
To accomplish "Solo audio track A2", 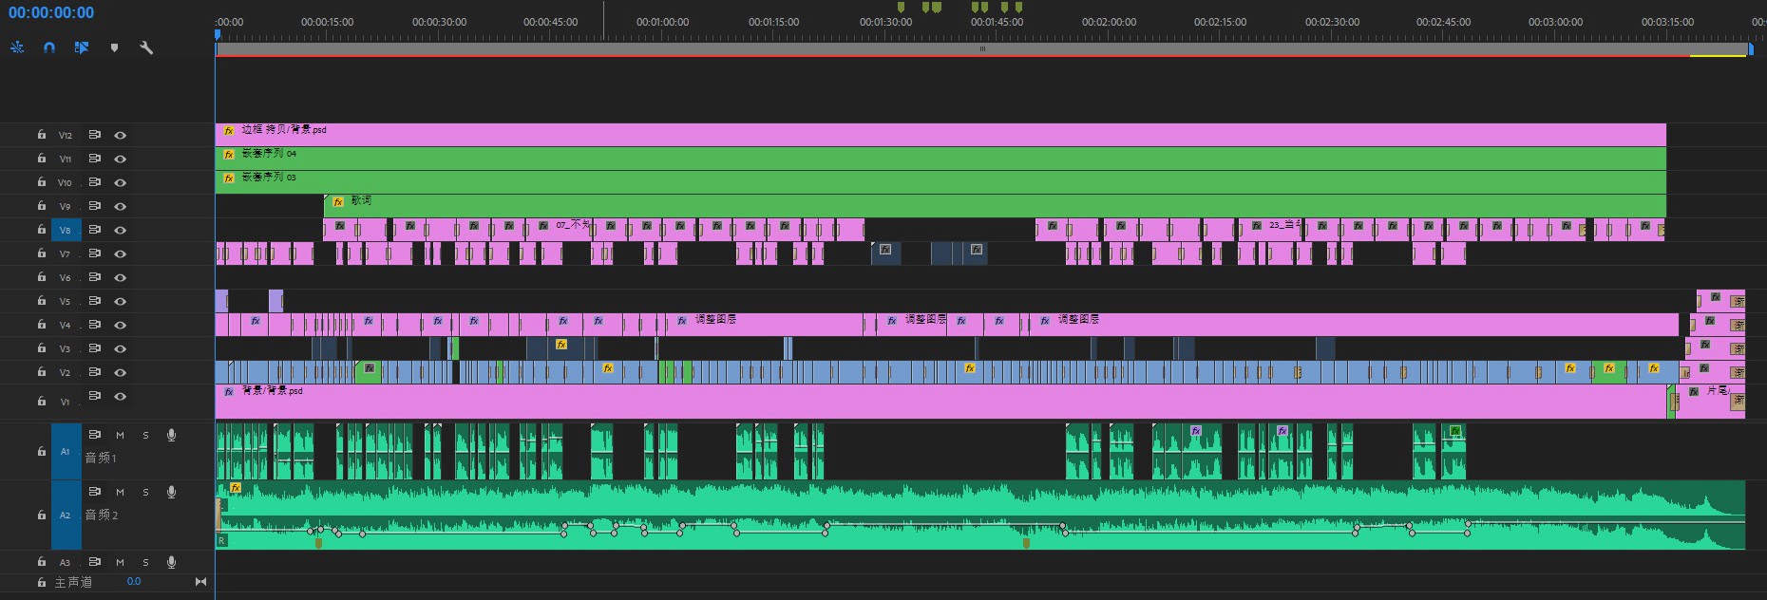I will point(145,492).
